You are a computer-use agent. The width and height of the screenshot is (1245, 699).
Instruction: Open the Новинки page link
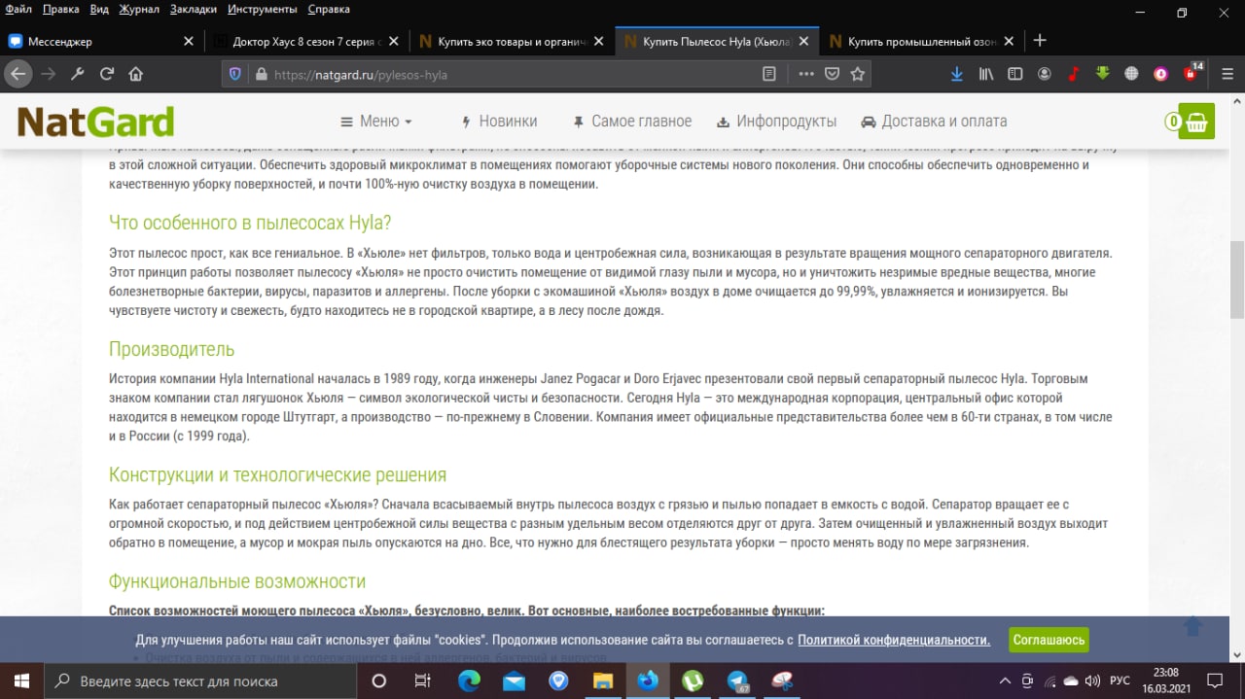(x=498, y=122)
